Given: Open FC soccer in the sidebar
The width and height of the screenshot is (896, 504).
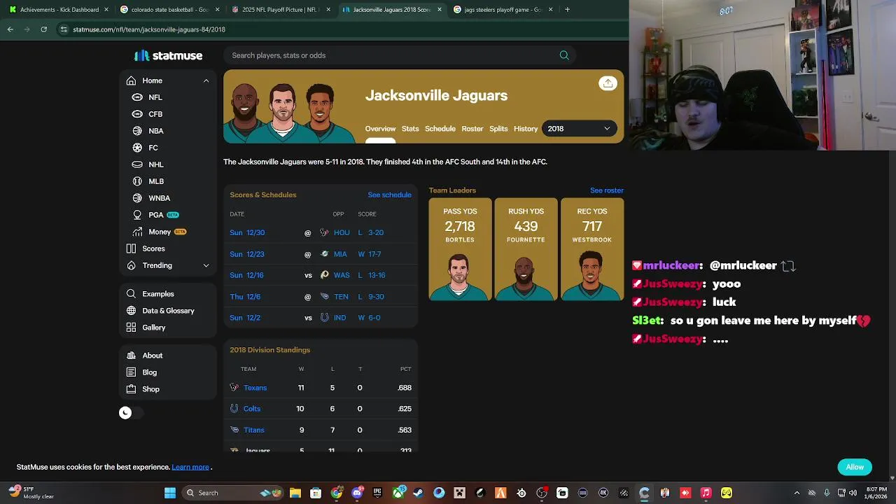Looking at the screenshot, I should (x=153, y=148).
